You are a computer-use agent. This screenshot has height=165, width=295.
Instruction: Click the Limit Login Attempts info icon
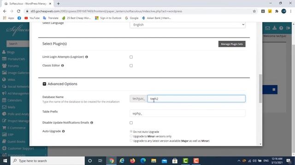pyautogui.click(x=87, y=57)
